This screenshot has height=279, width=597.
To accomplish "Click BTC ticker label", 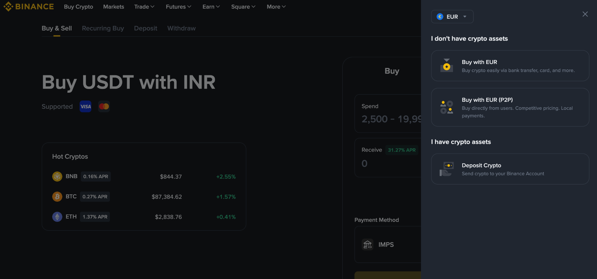I will click(71, 196).
